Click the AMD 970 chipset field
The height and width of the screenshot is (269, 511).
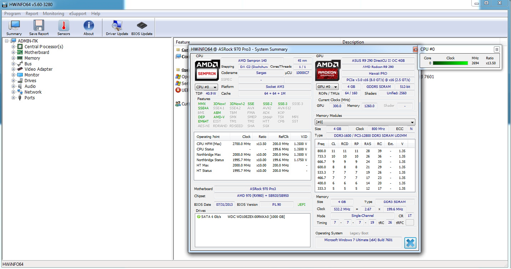click(x=263, y=196)
